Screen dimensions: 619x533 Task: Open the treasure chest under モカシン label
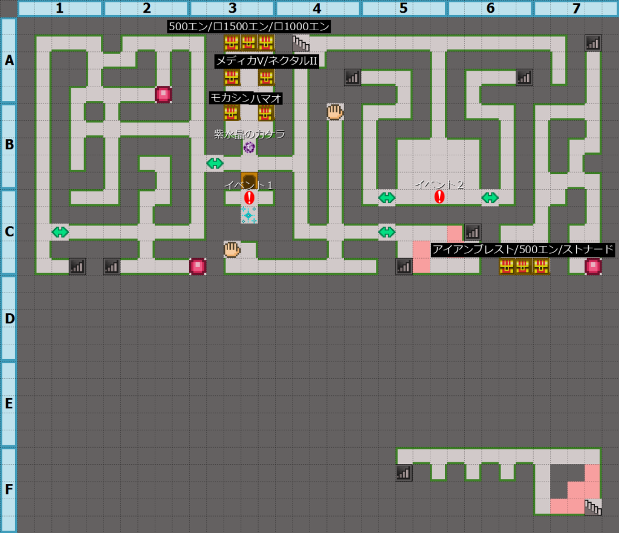click(232, 113)
